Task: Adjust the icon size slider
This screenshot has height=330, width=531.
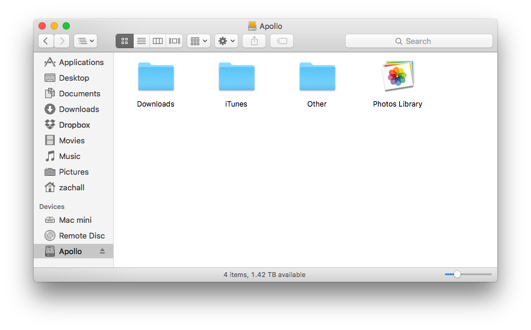Action: coord(457,274)
